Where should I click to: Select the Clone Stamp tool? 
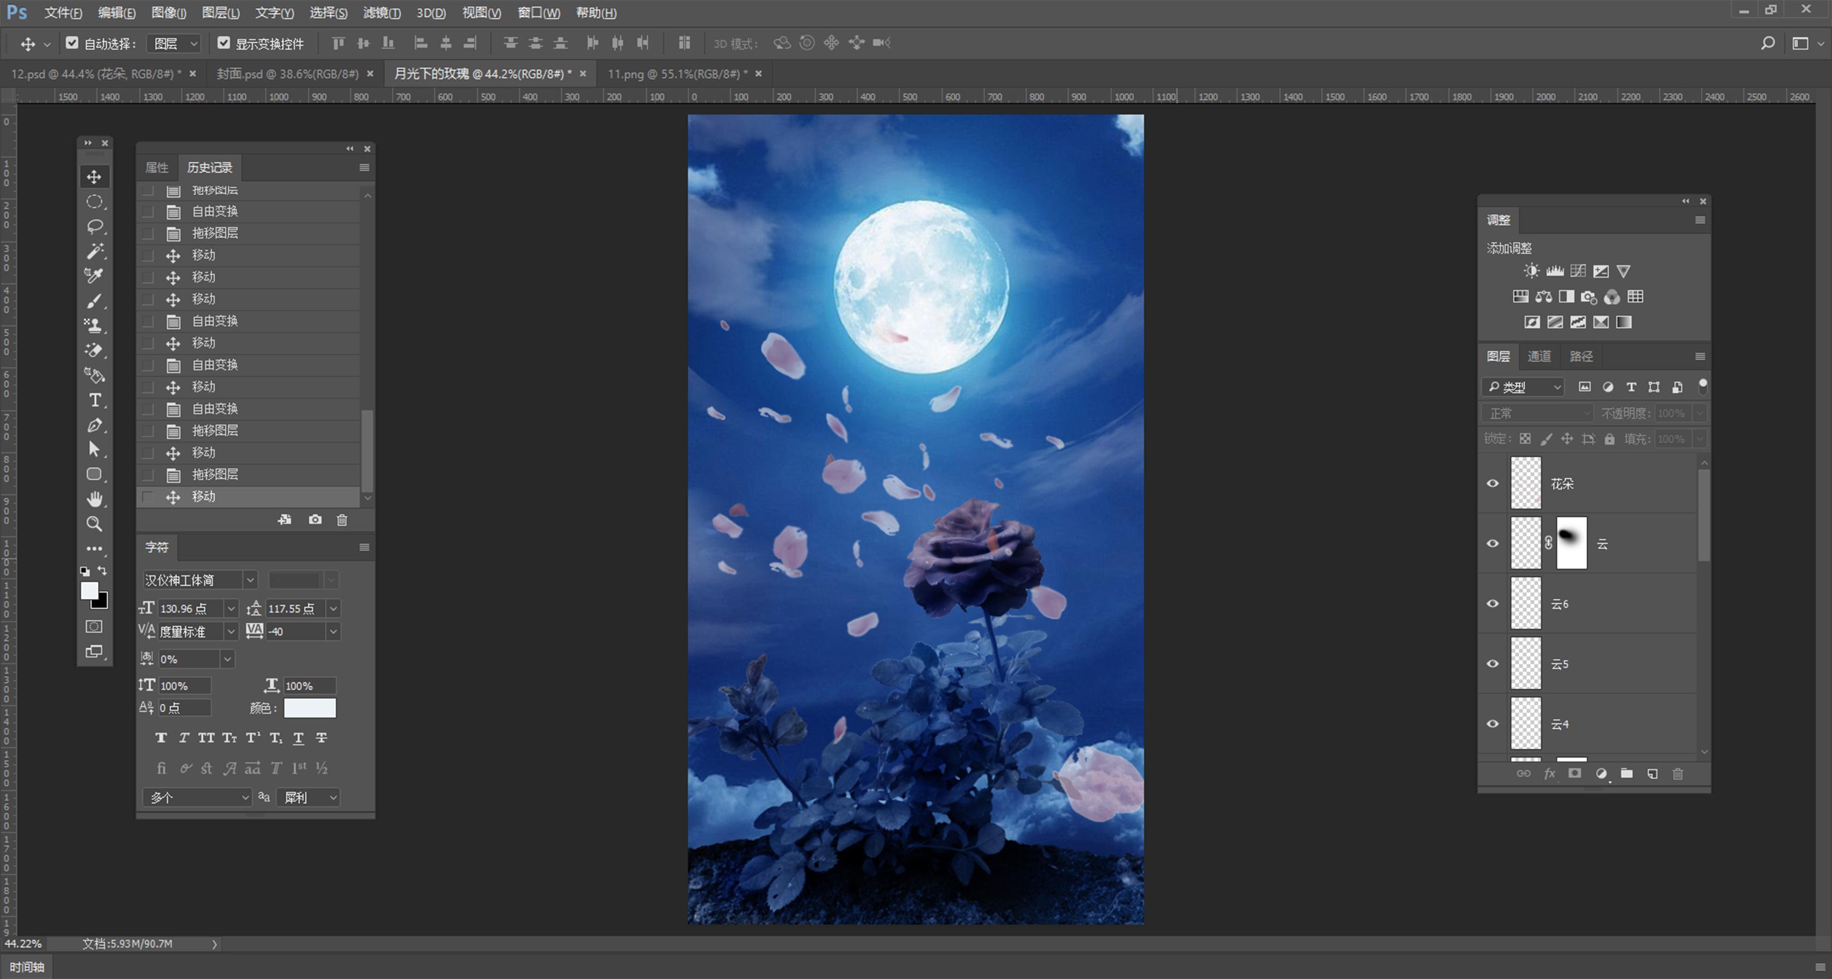tap(94, 326)
